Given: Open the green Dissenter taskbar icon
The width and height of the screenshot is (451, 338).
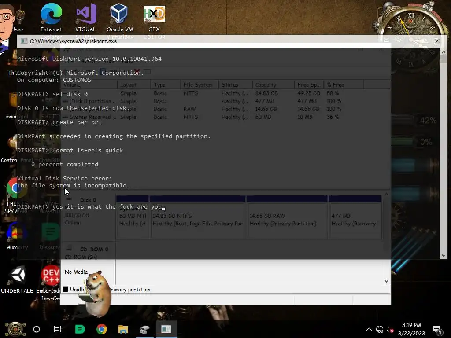Looking at the screenshot, I should coord(80,329).
